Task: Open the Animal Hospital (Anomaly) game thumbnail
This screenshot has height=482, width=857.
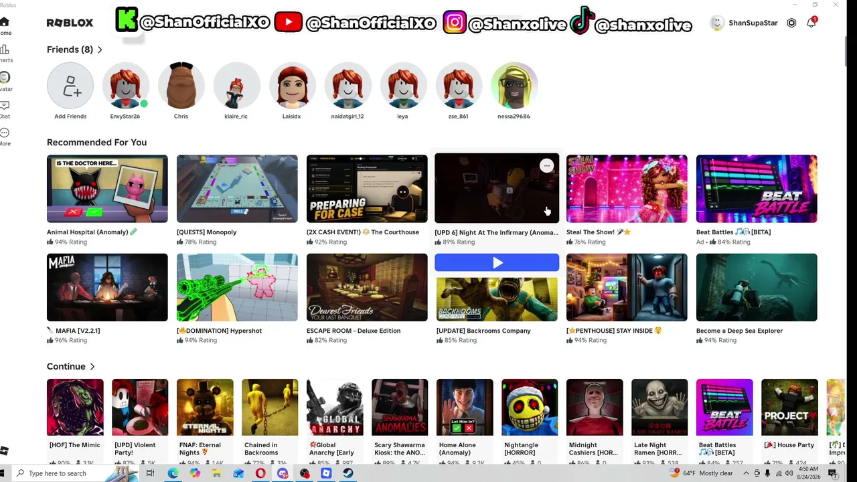Action: [107, 189]
